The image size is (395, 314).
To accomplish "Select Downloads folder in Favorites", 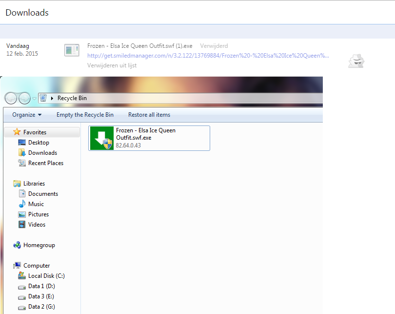I will [x=42, y=153].
